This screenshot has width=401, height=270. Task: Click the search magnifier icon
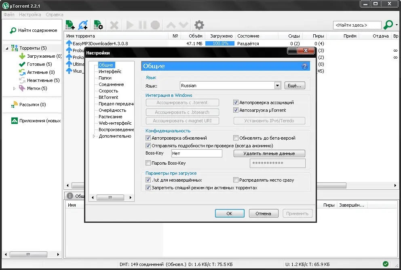click(387, 25)
